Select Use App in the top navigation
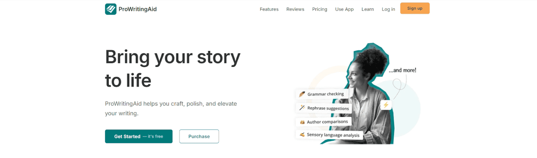Viewport: 537px width, 158px height. click(344, 9)
